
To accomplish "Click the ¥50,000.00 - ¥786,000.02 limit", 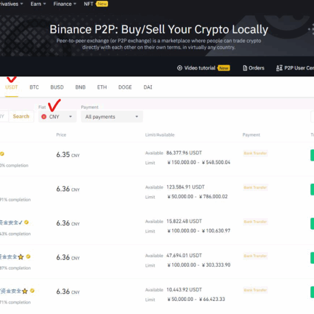I will click(197, 196).
